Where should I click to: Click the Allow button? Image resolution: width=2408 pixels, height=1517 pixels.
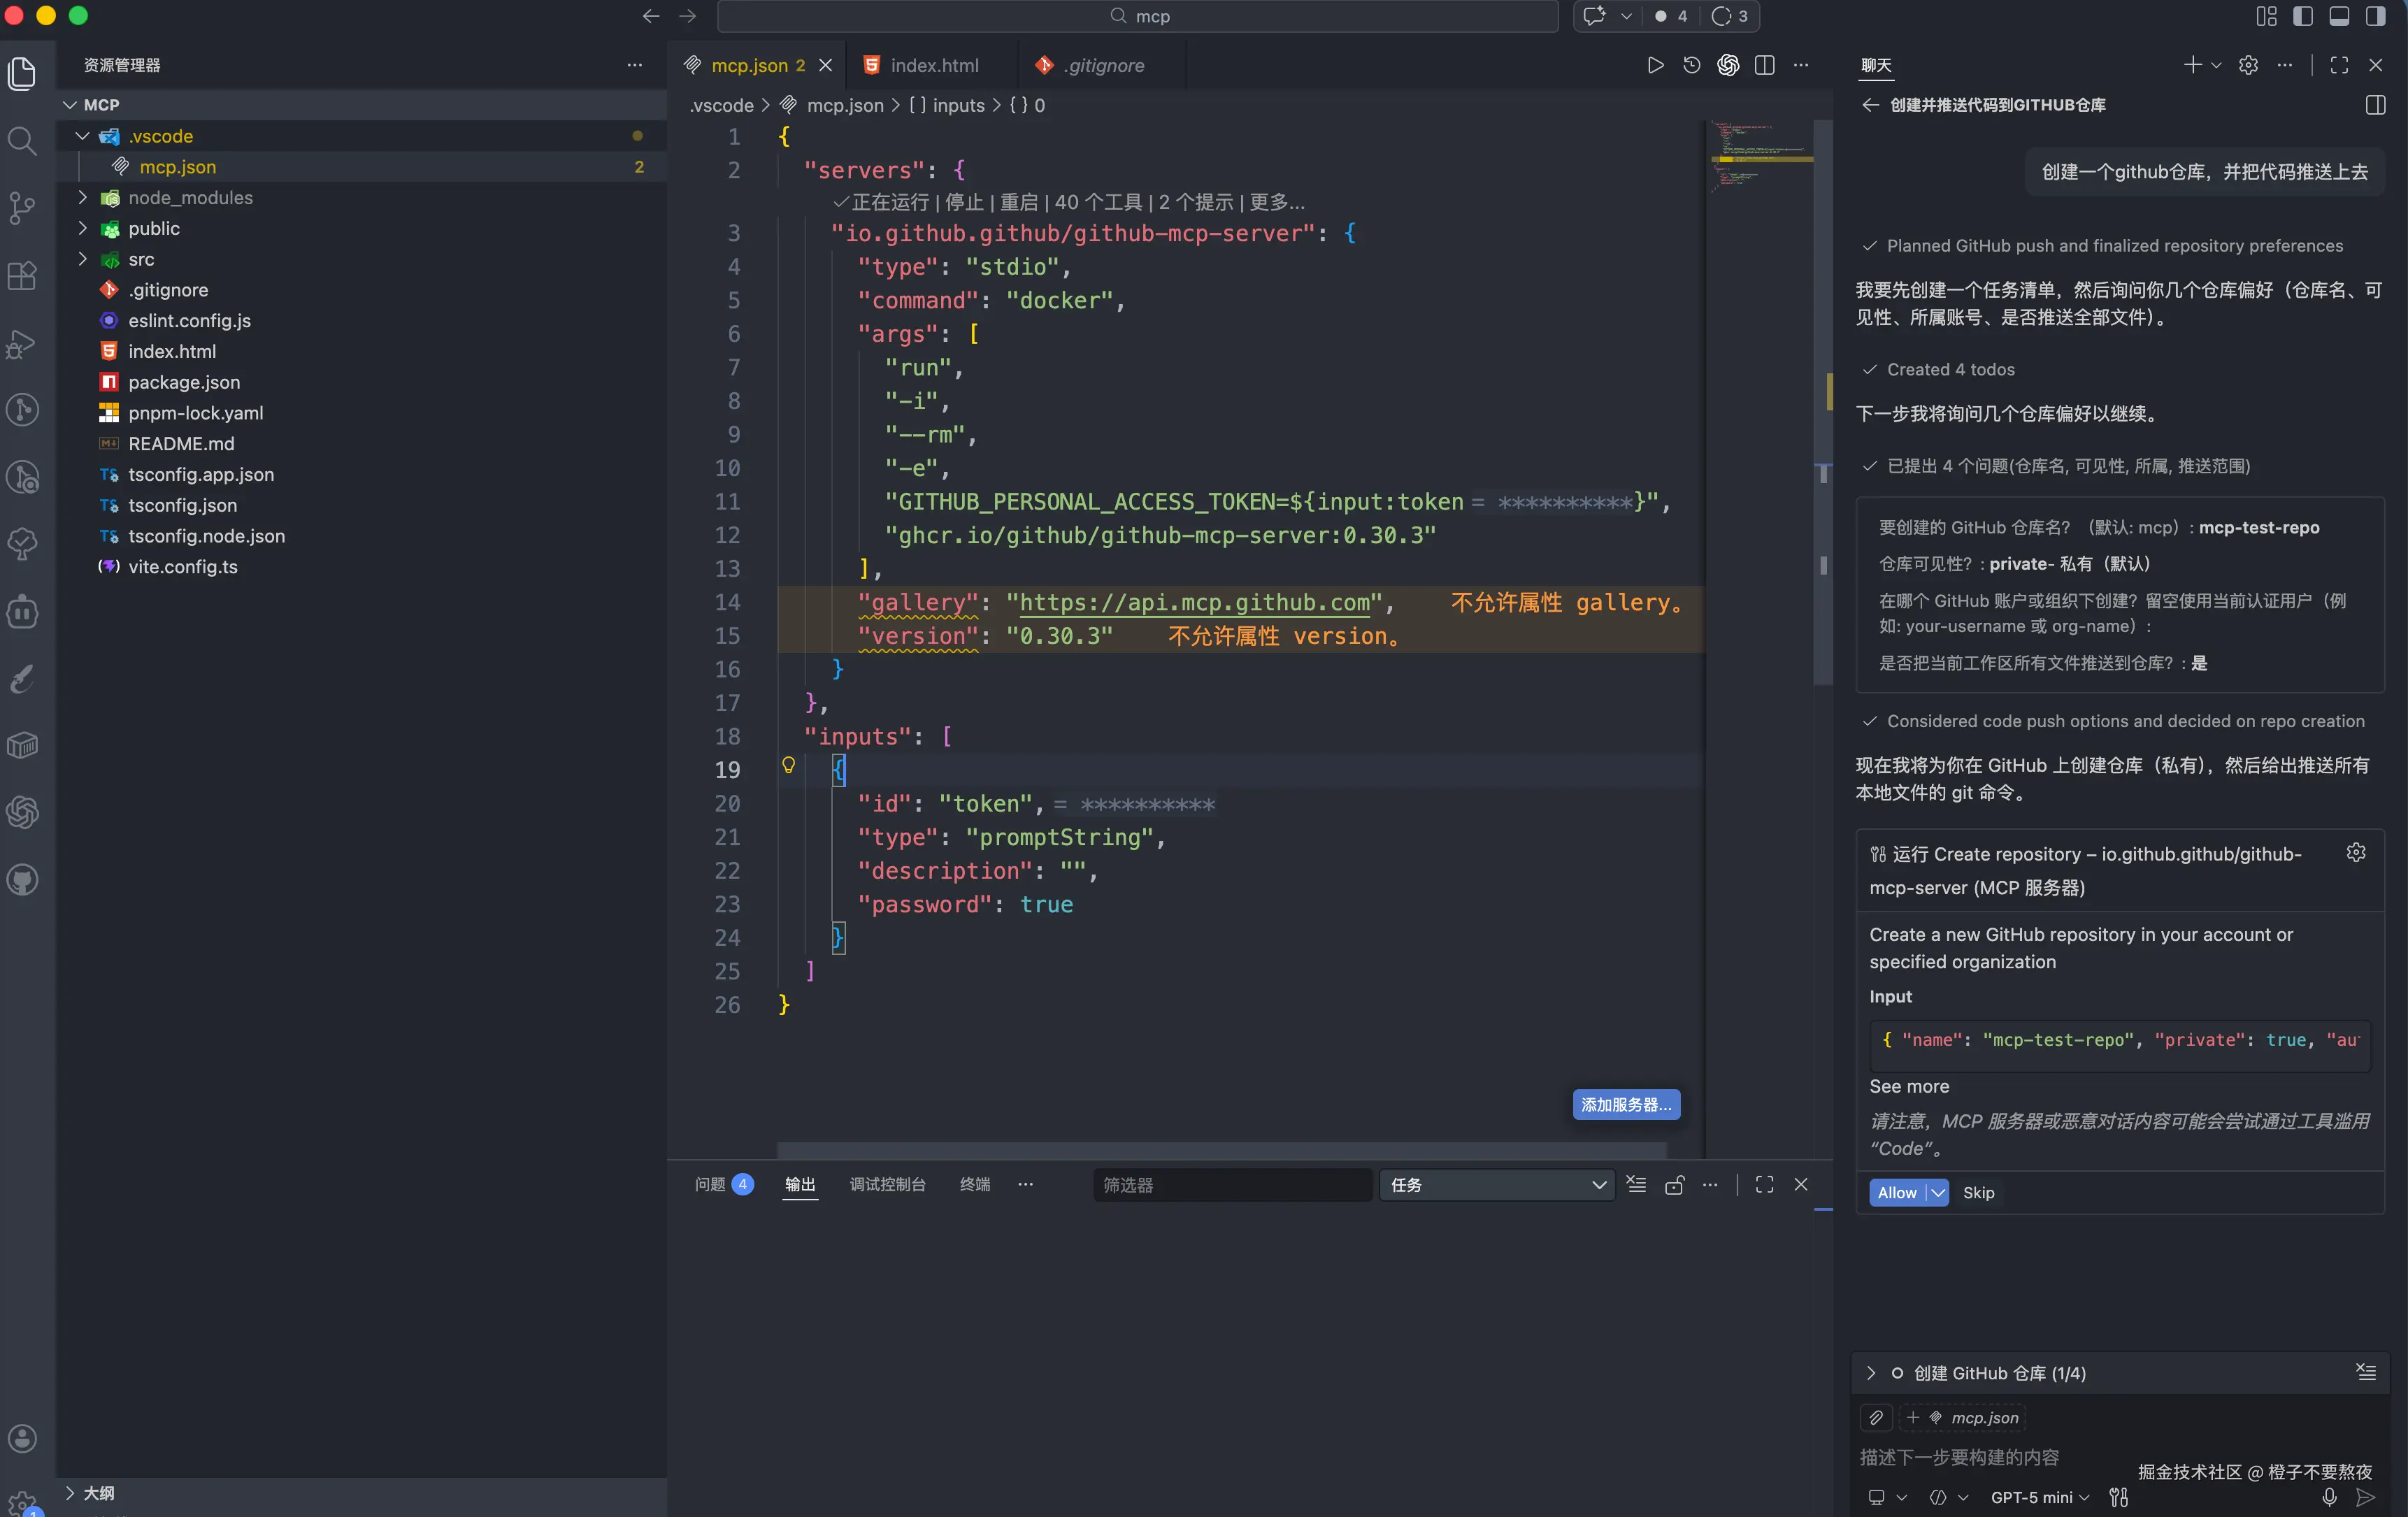(1896, 1193)
